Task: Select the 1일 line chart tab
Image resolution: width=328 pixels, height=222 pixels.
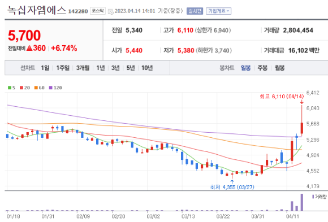Action: 45,68
